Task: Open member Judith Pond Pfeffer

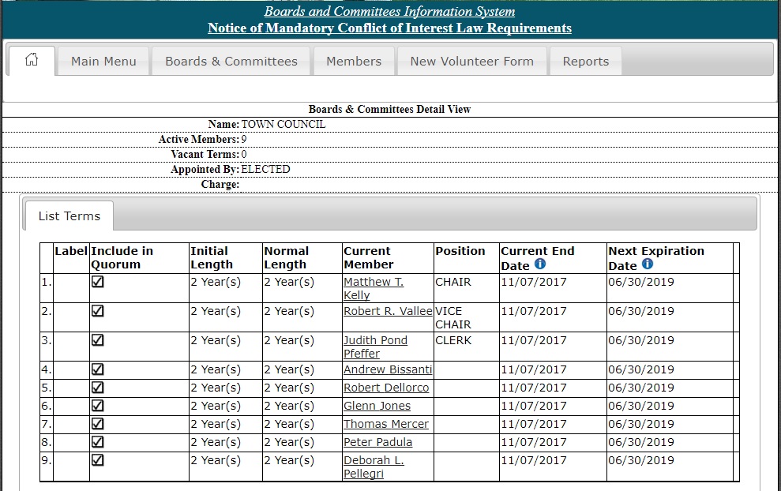Action: point(376,347)
